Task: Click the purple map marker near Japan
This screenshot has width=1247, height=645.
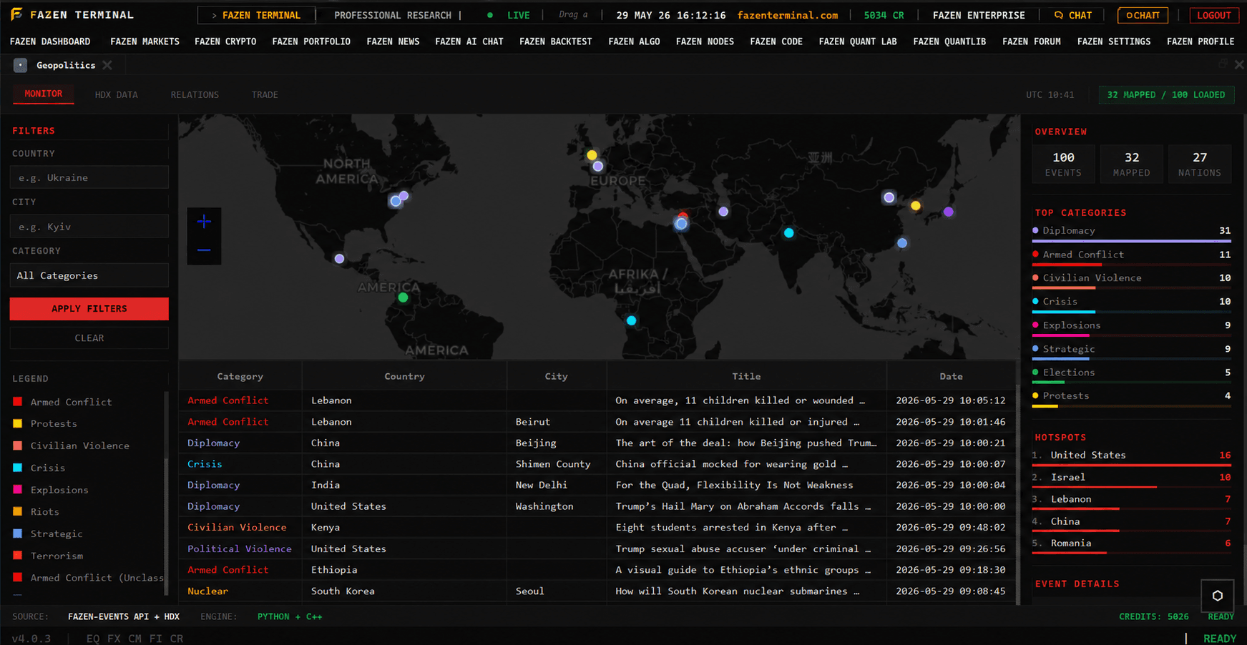Action: pos(948,212)
